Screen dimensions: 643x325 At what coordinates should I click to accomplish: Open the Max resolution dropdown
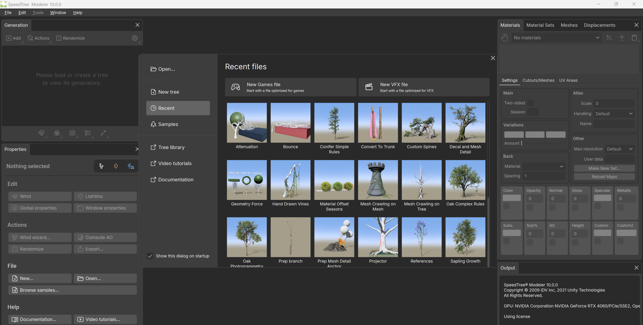pyautogui.click(x=620, y=149)
